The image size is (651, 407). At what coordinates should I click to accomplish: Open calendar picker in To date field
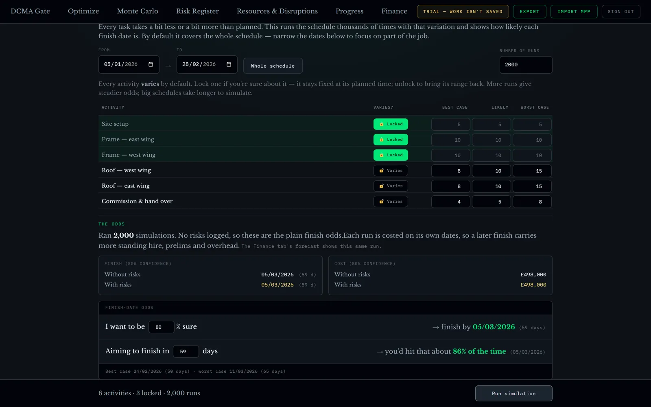click(x=229, y=64)
